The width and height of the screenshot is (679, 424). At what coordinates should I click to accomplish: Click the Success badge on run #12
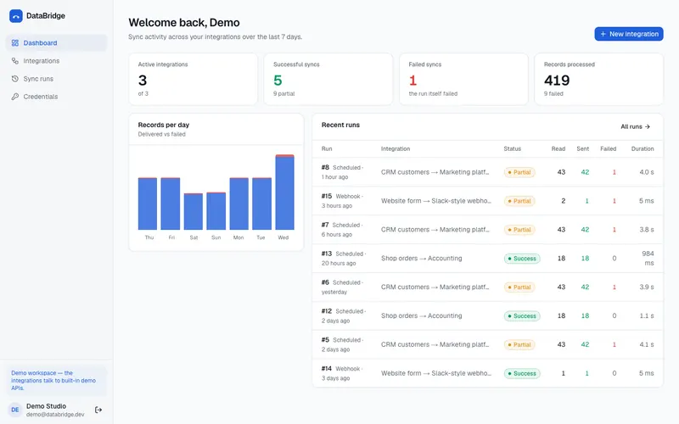pyautogui.click(x=522, y=315)
